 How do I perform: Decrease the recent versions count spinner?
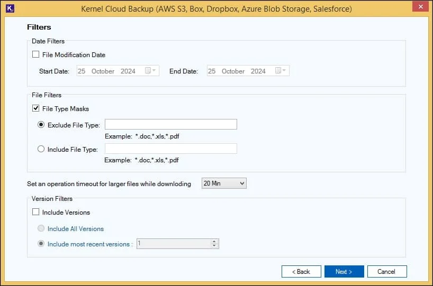point(214,246)
